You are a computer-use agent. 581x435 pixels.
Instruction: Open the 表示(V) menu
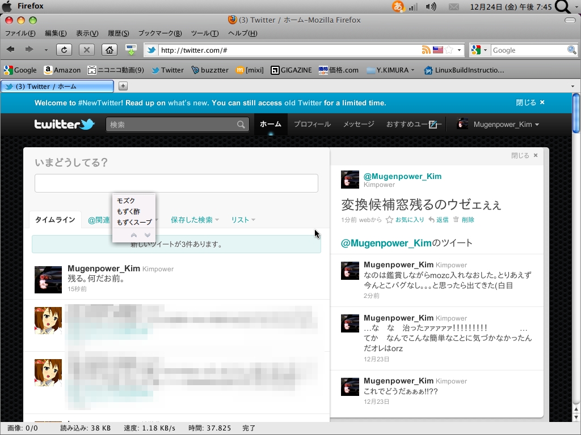click(x=87, y=33)
